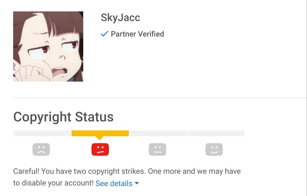Click the gray neutral face icon
307x196 pixels.
157,149
